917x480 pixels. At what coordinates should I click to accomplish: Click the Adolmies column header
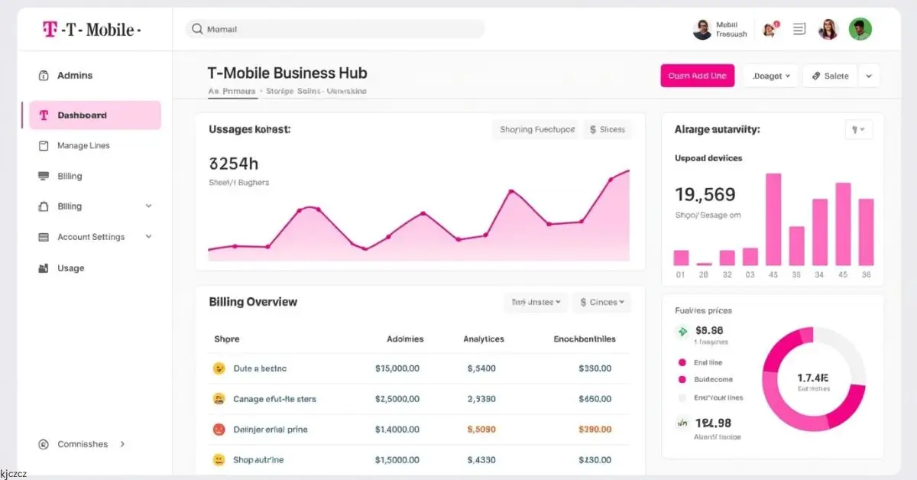click(405, 339)
